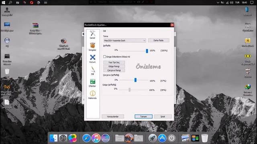Viewport: 257px width, 144px height.
Task: Open the Hakkında info section
Action: [x=92, y=95]
